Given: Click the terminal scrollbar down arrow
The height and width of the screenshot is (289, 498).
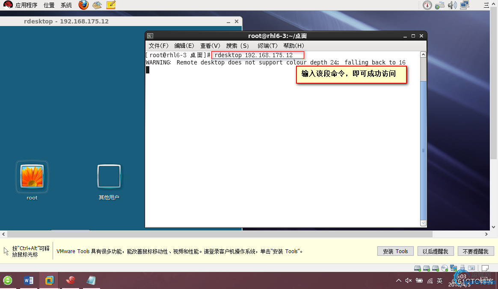Looking at the screenshot, I should 423,223.
